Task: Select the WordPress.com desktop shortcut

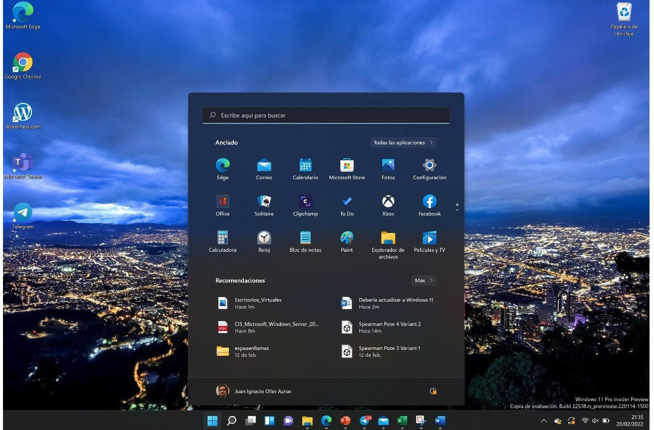Action: 23,116
